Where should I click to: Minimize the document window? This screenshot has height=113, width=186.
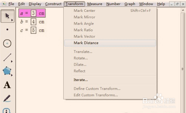point(172,4)
